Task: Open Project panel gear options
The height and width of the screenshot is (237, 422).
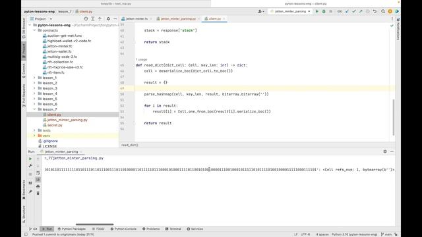Action: [108, 19]
